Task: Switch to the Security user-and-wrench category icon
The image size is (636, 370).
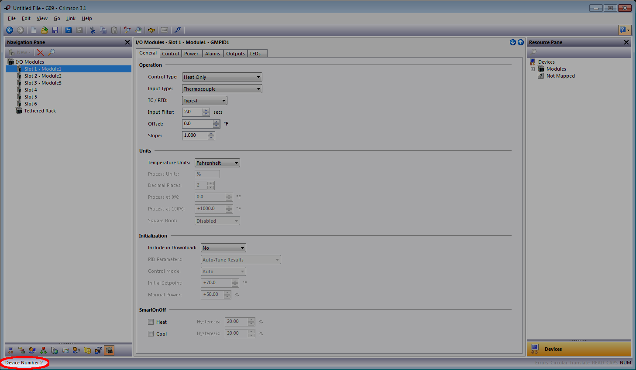Action: [x=76, y=350]
